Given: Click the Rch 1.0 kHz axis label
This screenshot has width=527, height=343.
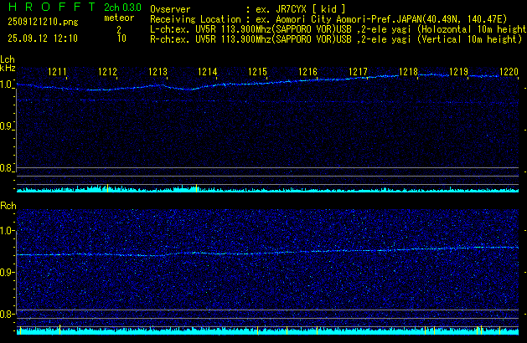Looking at the screenshot, I should click(6, 231).
